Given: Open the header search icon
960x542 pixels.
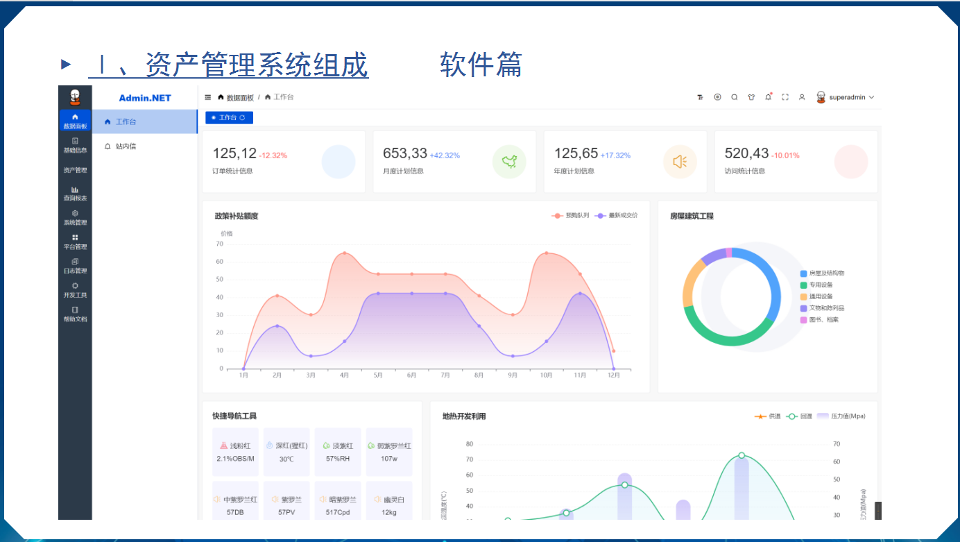Looking at the screenshot, I should click(735, 97).
